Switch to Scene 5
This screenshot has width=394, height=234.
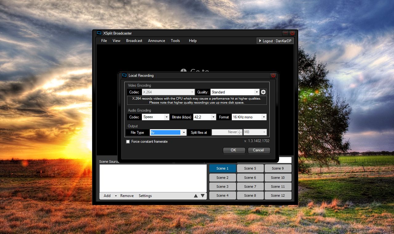pyautogui.click(x=250, y=168)
